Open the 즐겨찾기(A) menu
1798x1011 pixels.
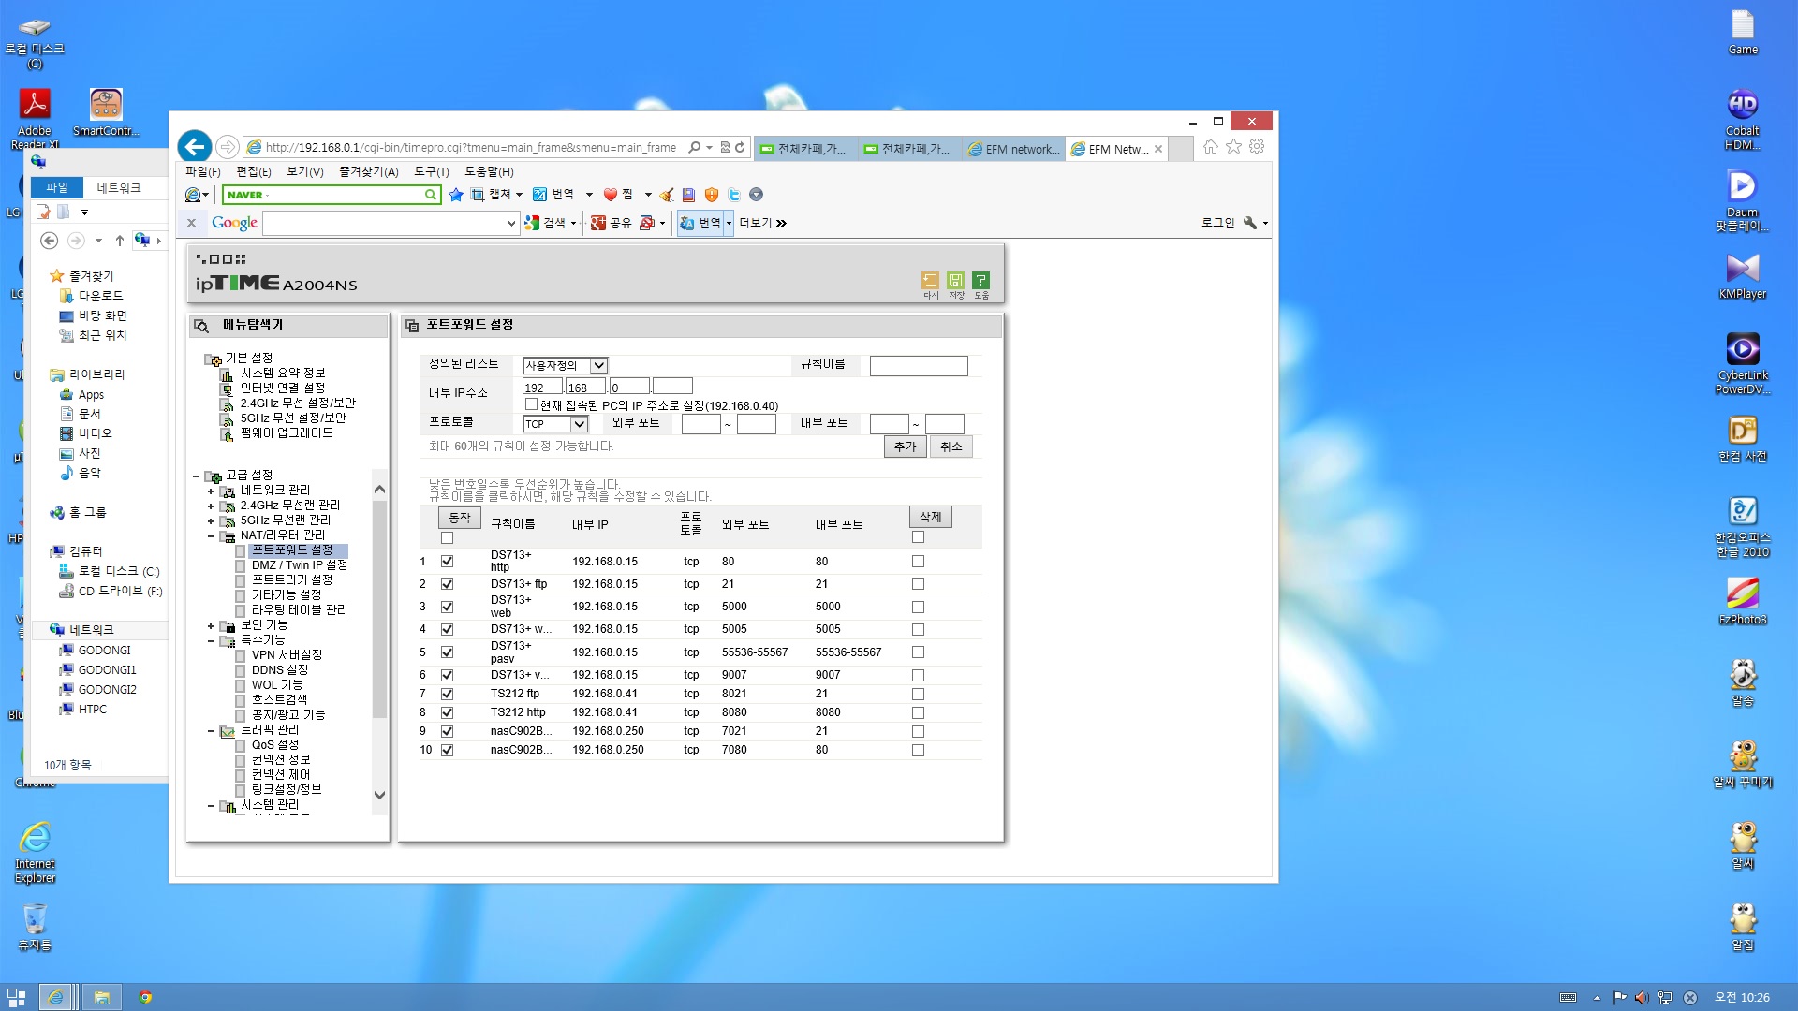click(368, 172)
